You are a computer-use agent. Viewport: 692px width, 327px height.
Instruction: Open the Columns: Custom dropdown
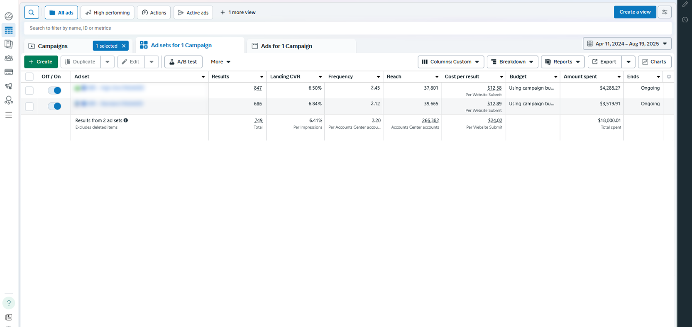(450, 62)
